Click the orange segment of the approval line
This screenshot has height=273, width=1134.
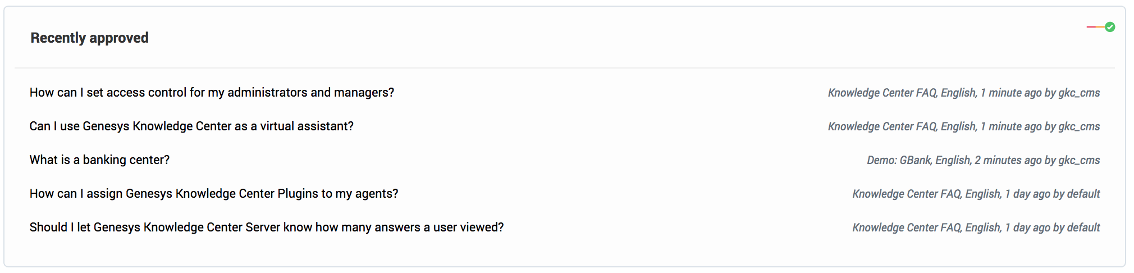coord(1100,27)
